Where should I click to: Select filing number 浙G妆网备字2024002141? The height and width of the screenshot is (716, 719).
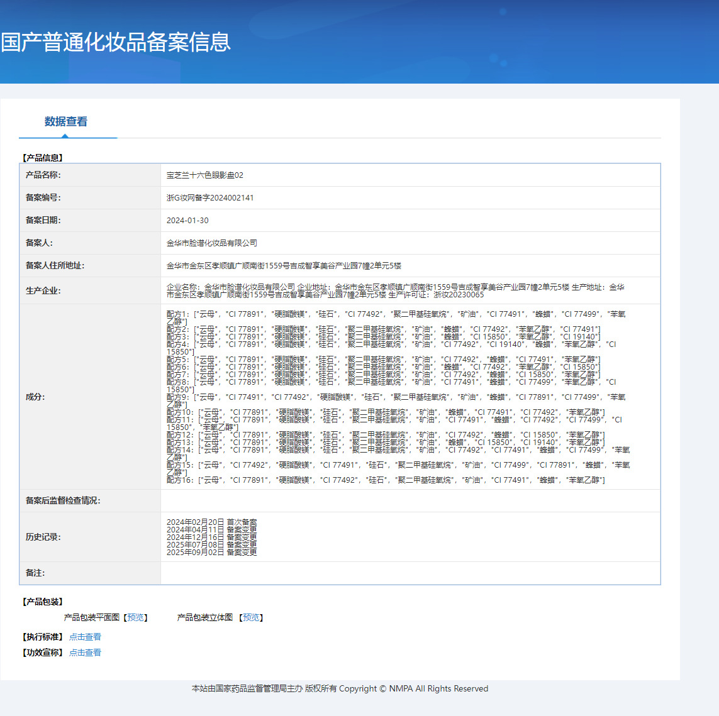click(x=210, y=198)
